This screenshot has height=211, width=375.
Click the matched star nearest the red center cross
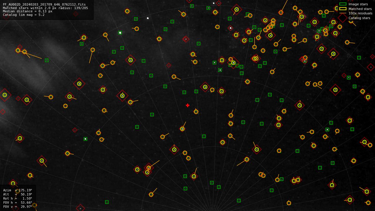pos(196,112)
